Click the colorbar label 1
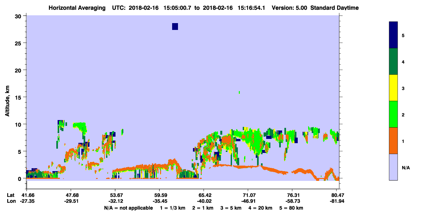Screen dimensions: 423x217 pos(403,141)
